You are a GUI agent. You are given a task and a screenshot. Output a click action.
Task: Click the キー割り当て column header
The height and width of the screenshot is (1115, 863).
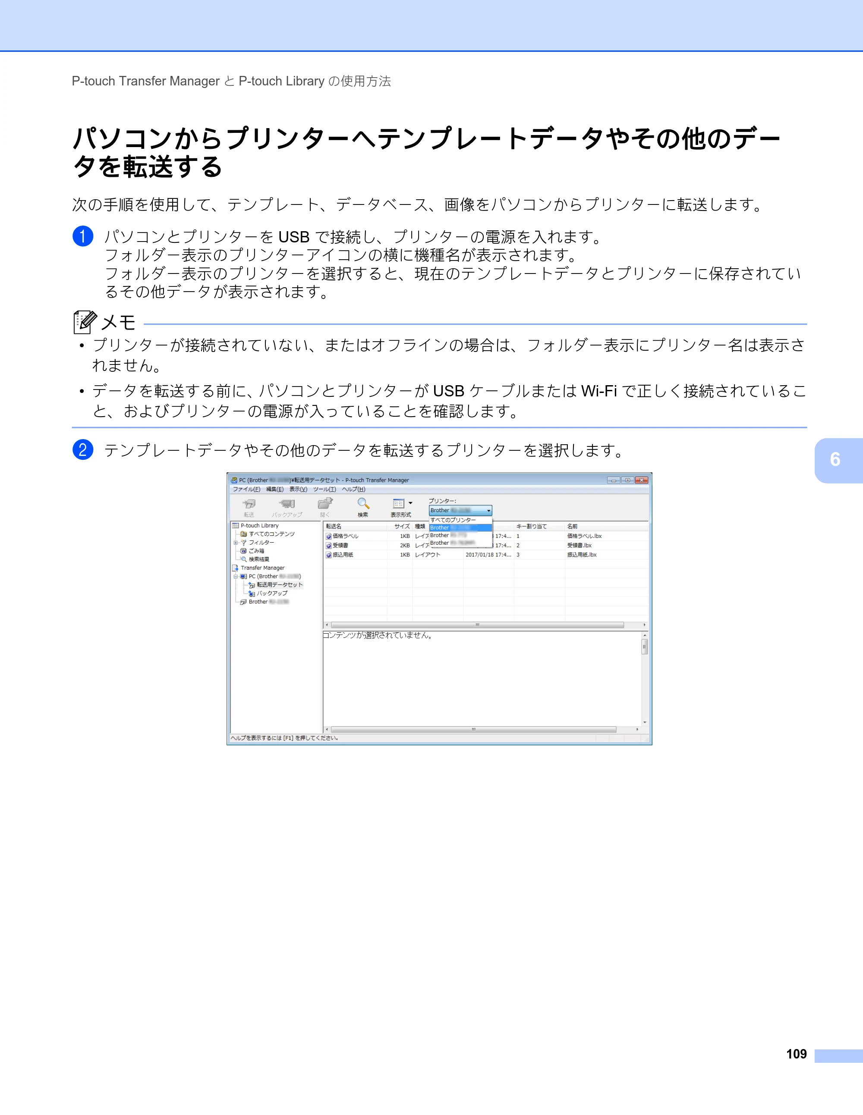click(539, 526)
